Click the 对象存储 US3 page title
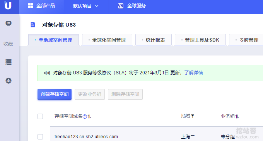The width and height of the screenshot is (263, 141). click(x=59, y=25)
